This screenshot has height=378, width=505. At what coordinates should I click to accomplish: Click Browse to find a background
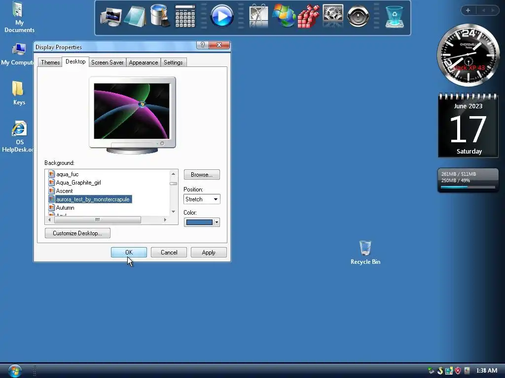[x=202, y=175]
